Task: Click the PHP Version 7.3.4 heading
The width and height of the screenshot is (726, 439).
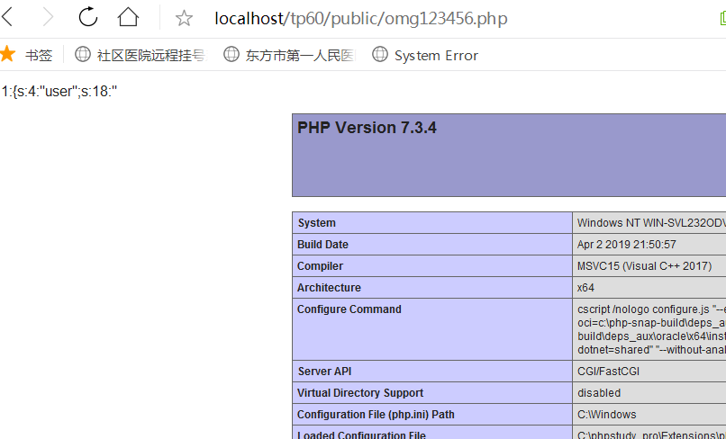Action: coord(367,128)
